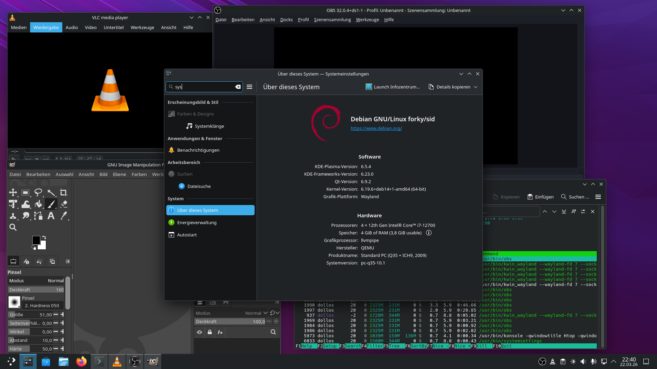Viewport: 657px width, 369px height.
Task: Select the Fuzzy Select magic wand tool
Action: tap(51, 193)
